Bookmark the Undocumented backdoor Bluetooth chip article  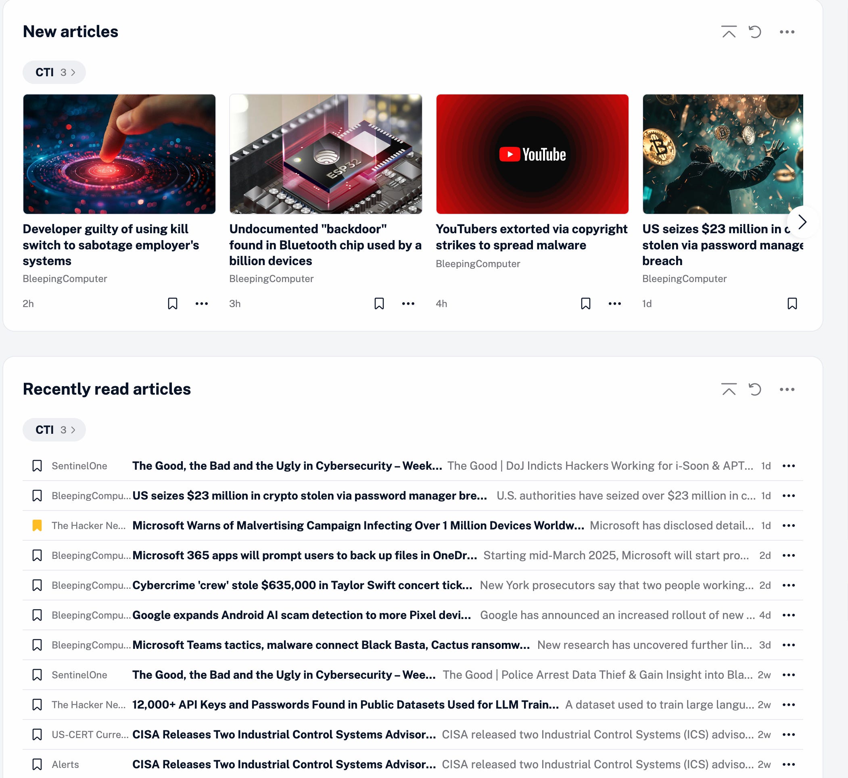tap(379, 303)
